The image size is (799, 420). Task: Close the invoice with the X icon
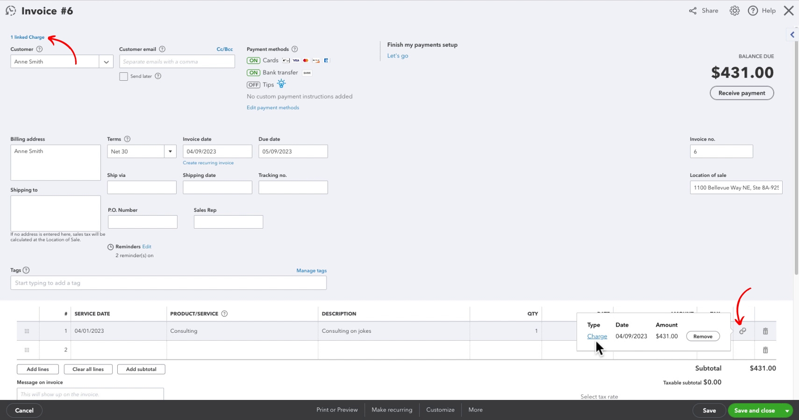point(789,11)
